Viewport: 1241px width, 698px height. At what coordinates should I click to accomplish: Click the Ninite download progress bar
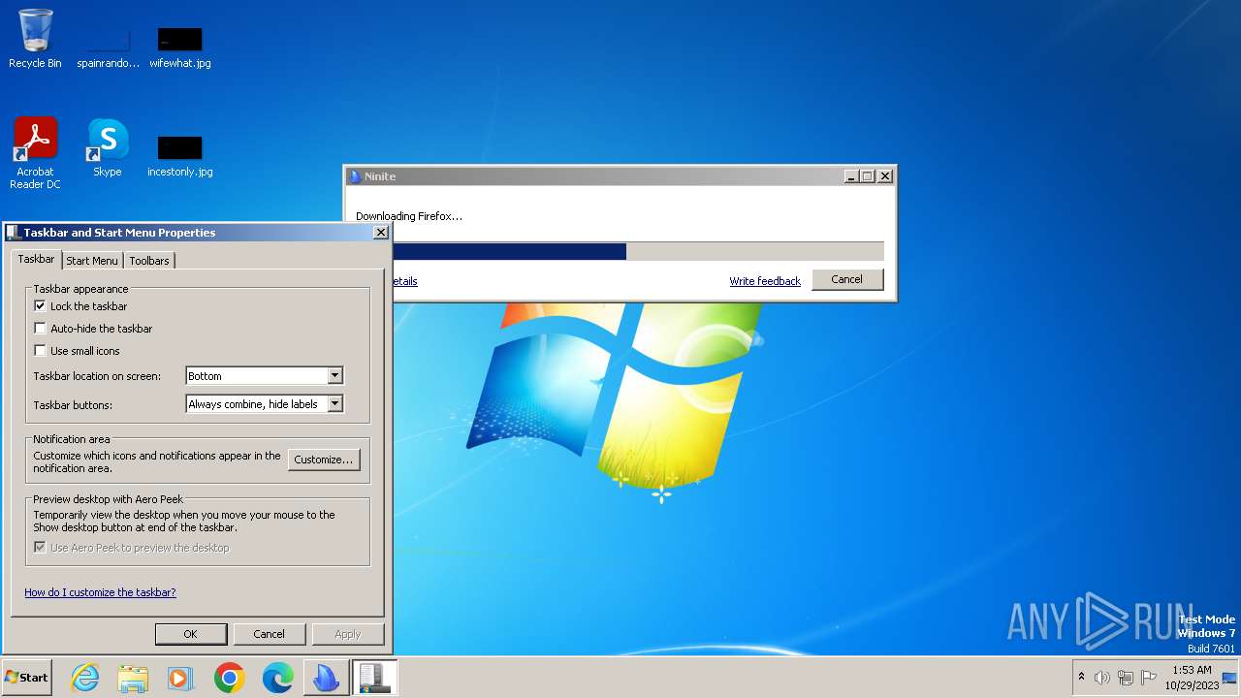click(639, 251)
